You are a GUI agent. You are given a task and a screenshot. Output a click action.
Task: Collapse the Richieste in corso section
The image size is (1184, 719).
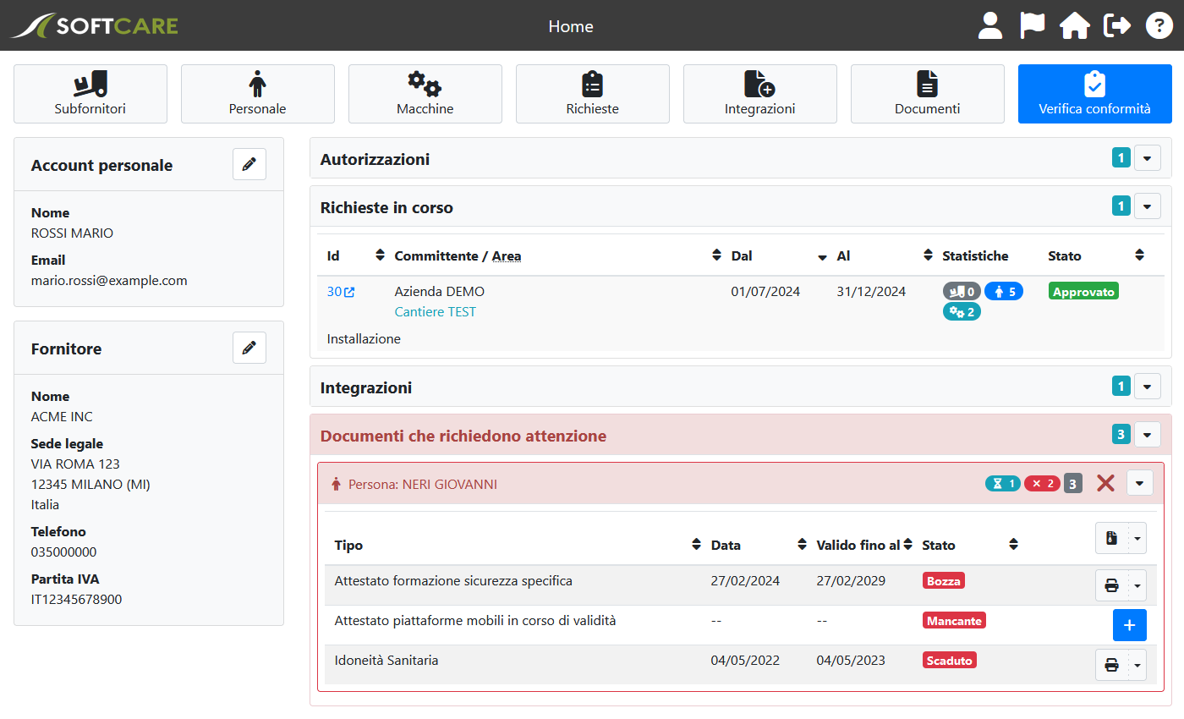(1147, 206)
